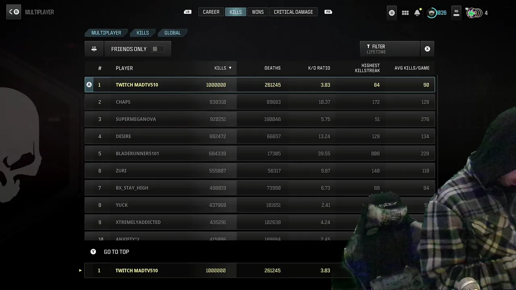Switch to the Kills tab
The height and width of the screenshot is (290, 516).
(x=235, y=12)
